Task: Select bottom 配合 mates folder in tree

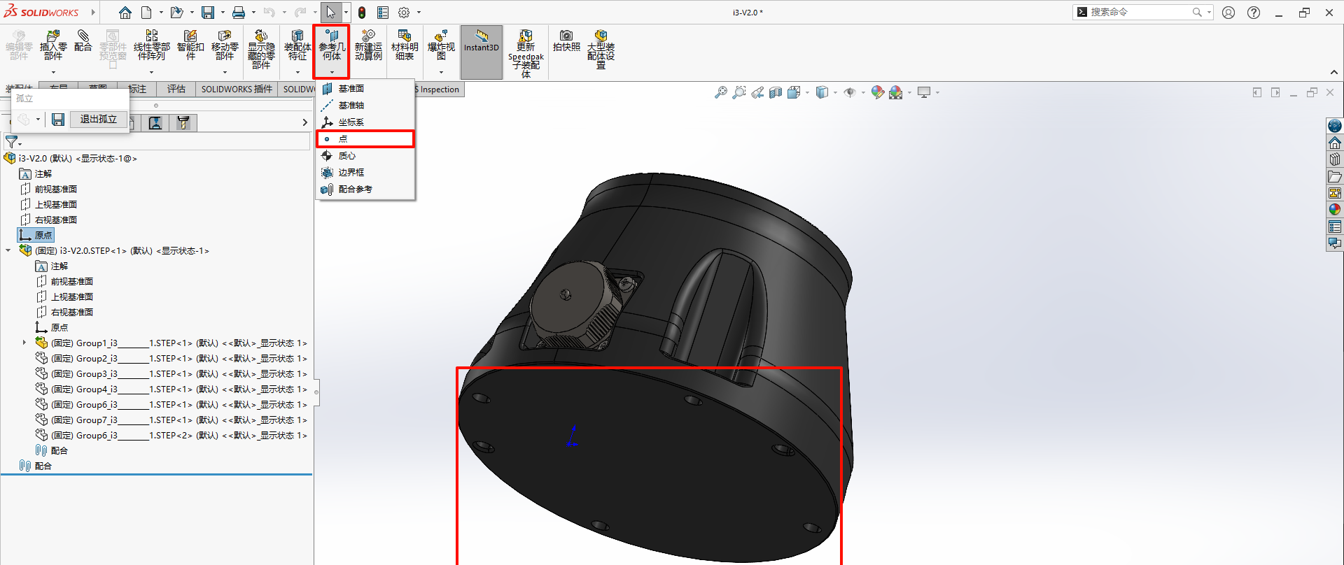Action: pos(36,466)
